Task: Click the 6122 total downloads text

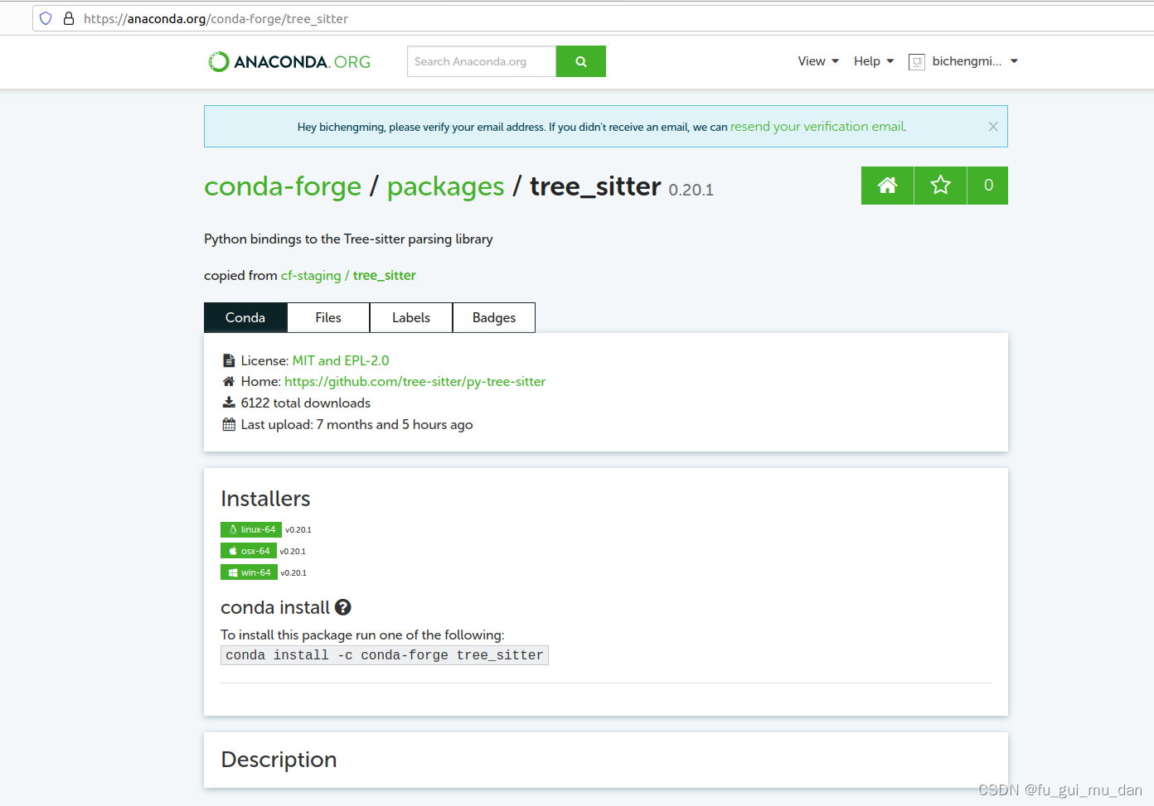Action: pos(306,403)
